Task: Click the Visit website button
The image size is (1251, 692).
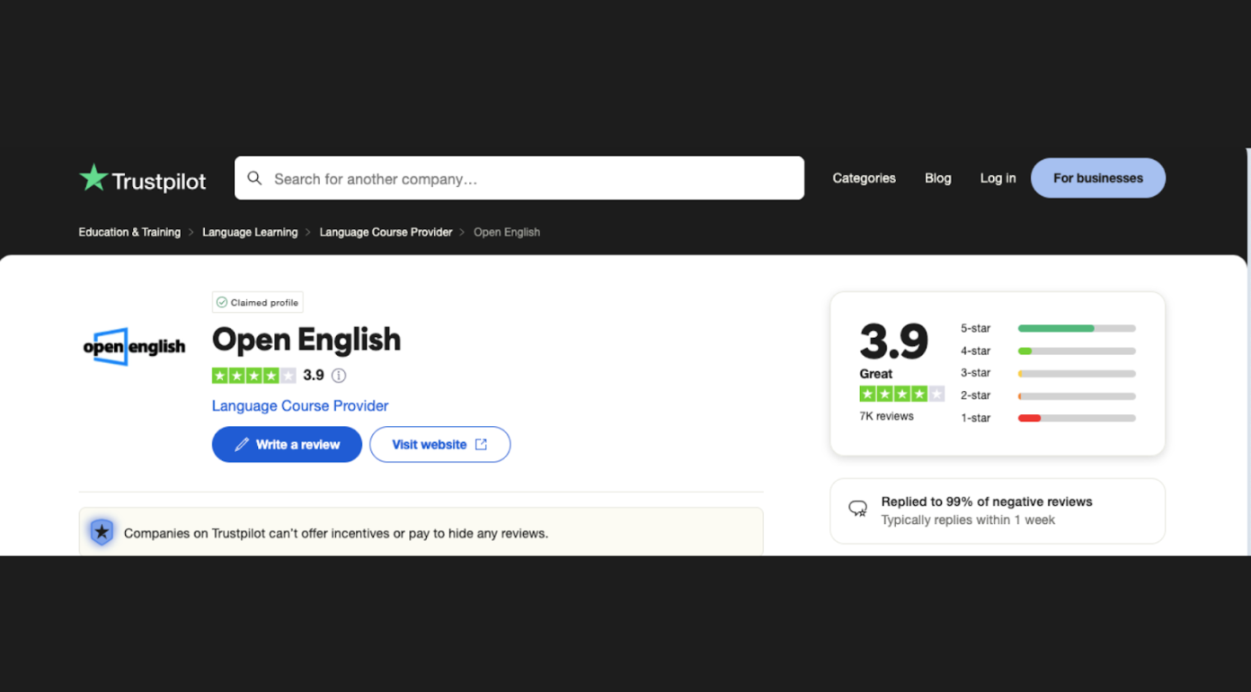Action: (439, 444)
